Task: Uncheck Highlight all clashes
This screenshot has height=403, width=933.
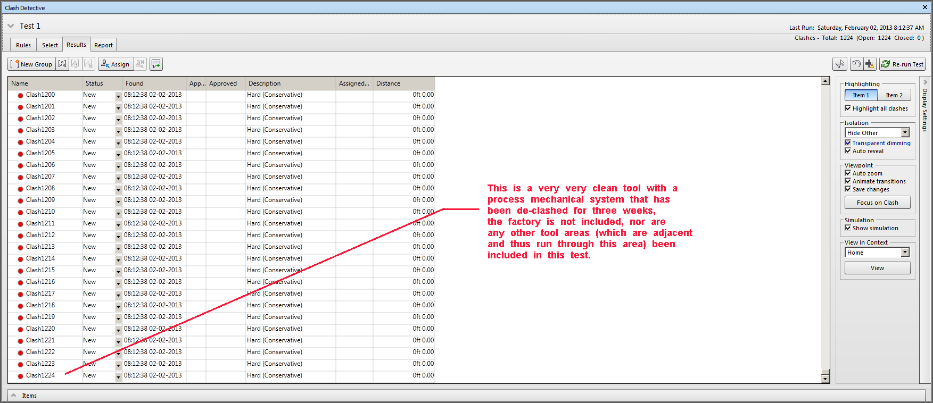Action: coord(848,108)
